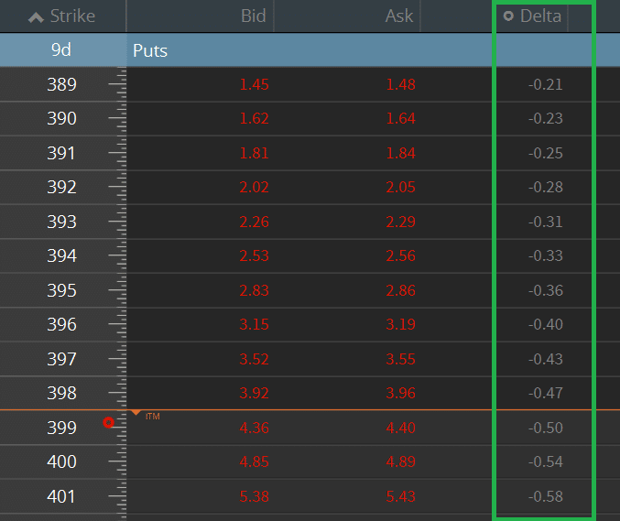The image size is (620, 521).
Task: Click ask price 5.43
Action: click(400, 496)
